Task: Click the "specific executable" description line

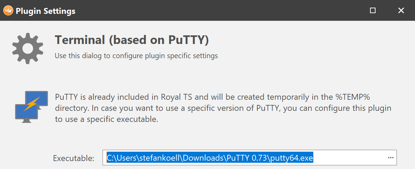Action: pos(106,120)
